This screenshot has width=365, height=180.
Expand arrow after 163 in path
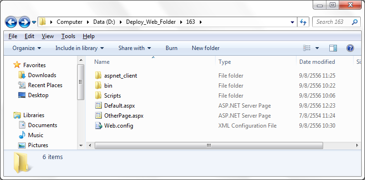tap(201, 22)
